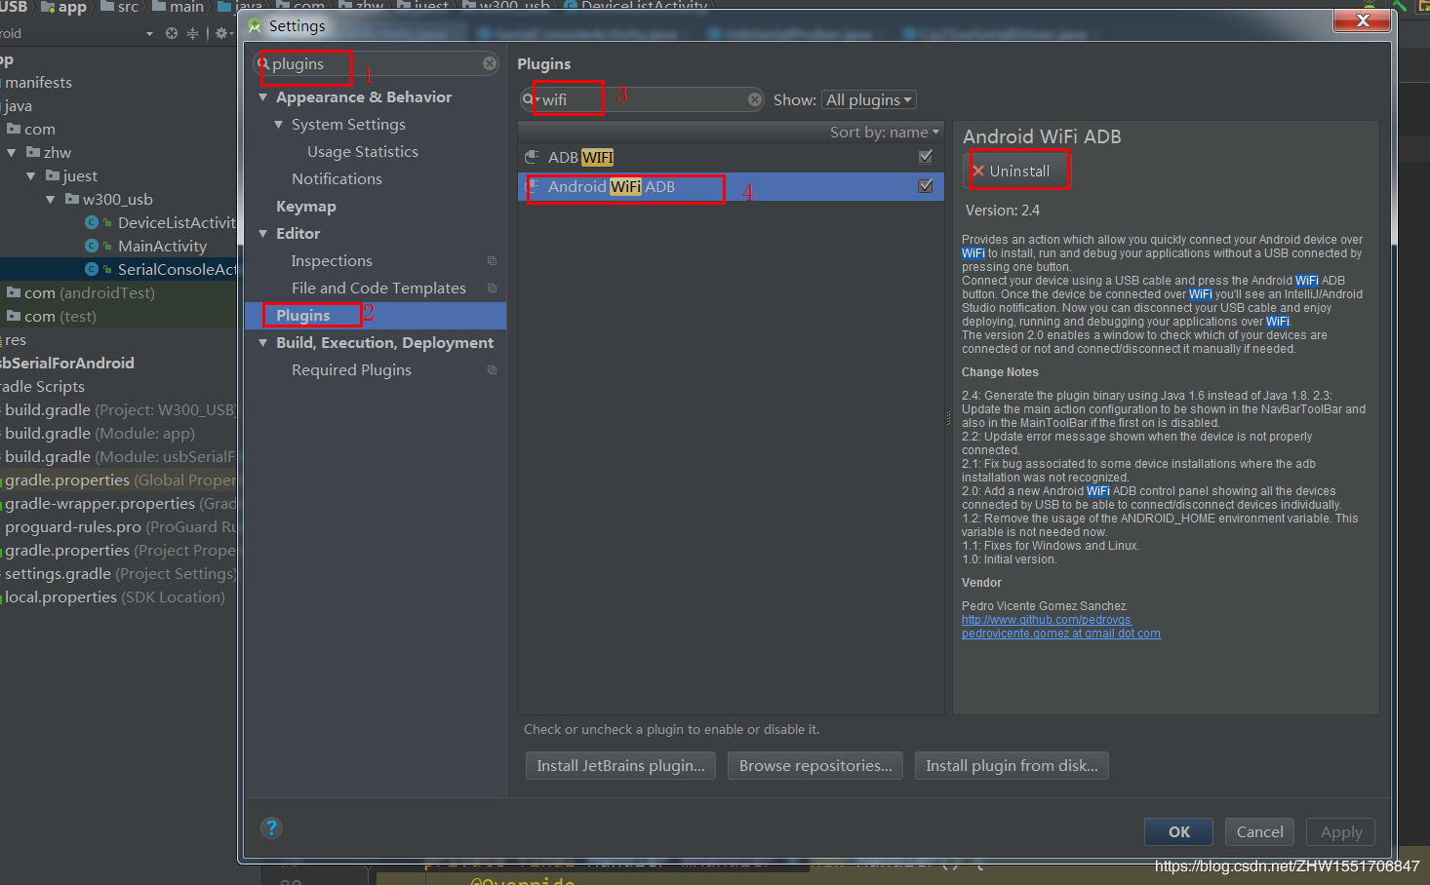Viewport: 1430px width, 885px height.
Task: Click the project-level icon beside Required Plugins
Action: click(492, 369)
